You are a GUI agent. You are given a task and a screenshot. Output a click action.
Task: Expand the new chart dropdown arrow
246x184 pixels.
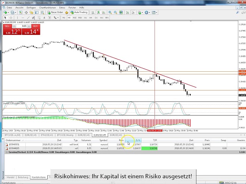(x=8, y=13)
